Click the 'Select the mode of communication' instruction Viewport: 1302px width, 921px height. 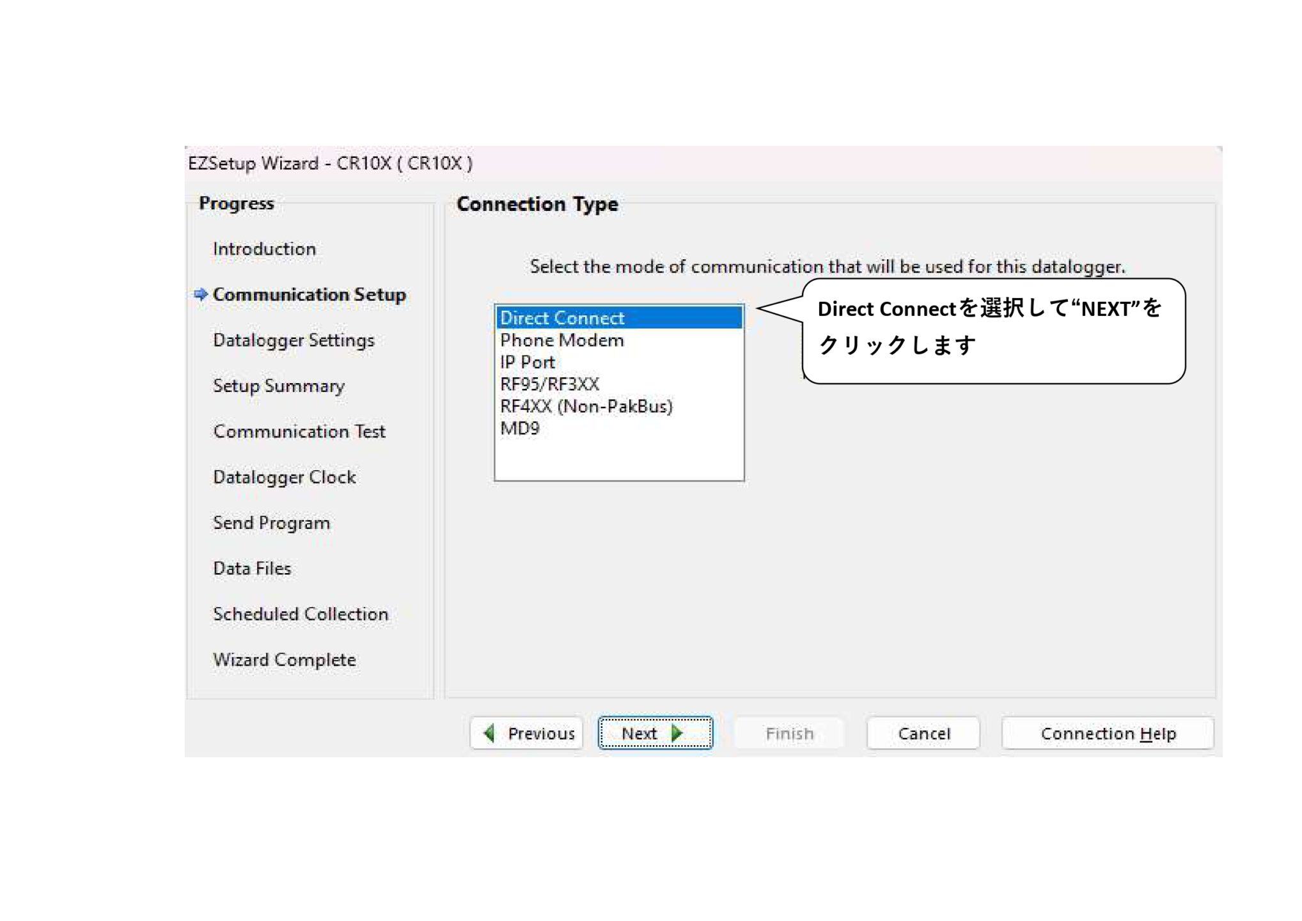(827, 267)
